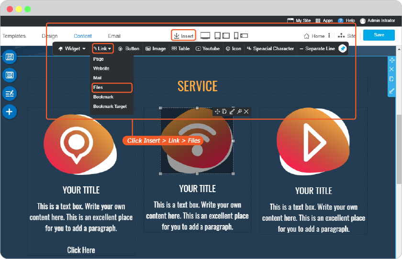Click the vertical scrollbar thumb
This screenshot has height=259, width=402.
[x=399, y=149]
